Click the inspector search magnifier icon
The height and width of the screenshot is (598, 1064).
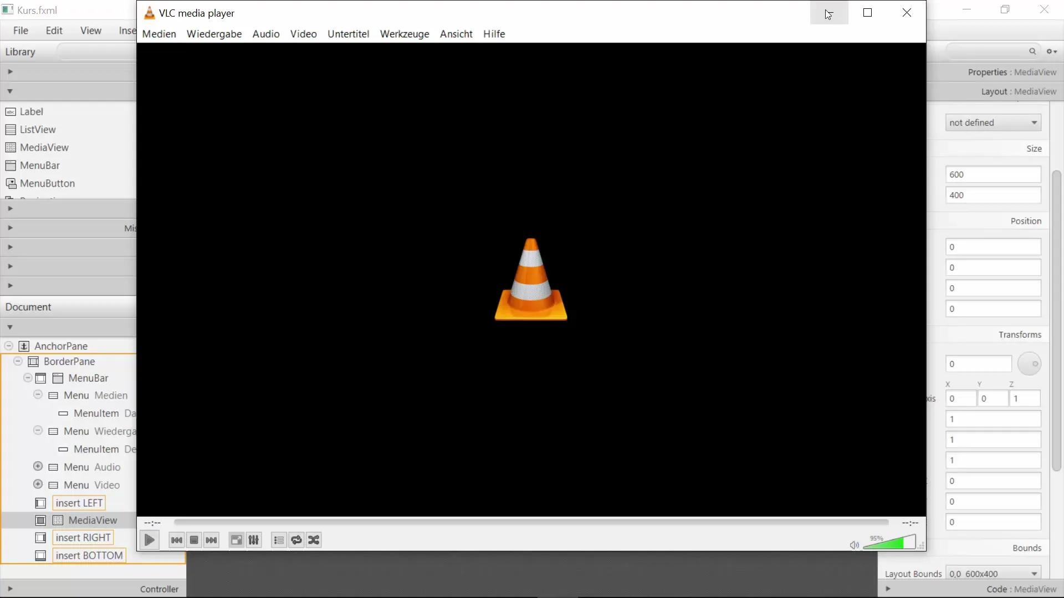point(1032,51)
